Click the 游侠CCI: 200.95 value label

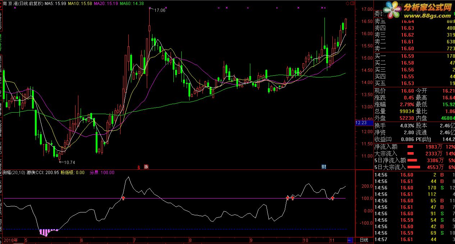tap(42, 173)
